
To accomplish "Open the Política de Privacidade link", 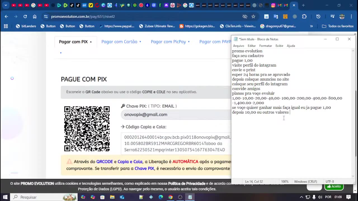I will (x=187, y=183).
